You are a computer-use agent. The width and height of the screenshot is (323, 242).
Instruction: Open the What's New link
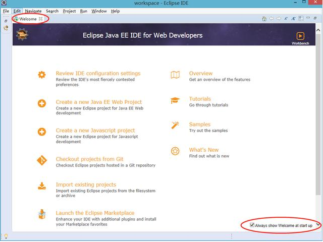[204, 150]
